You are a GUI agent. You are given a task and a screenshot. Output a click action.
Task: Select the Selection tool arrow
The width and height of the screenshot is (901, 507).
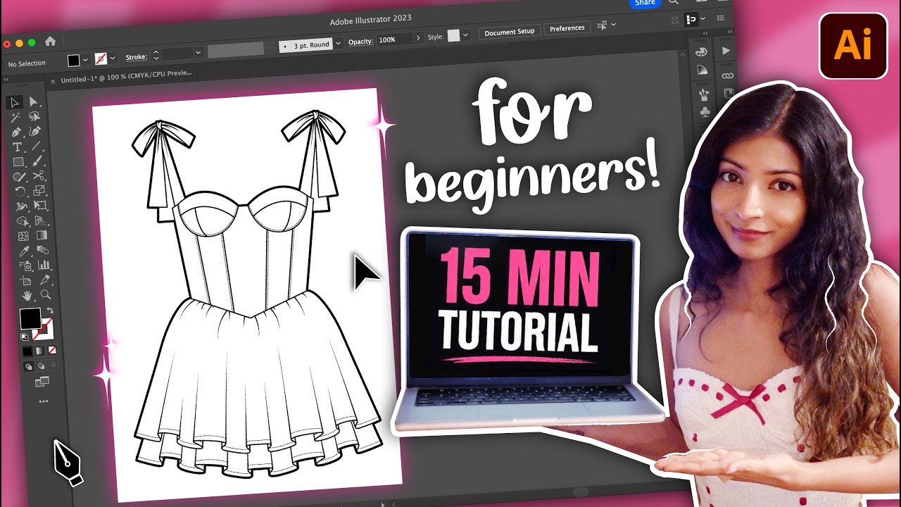(x=15, y=102)
